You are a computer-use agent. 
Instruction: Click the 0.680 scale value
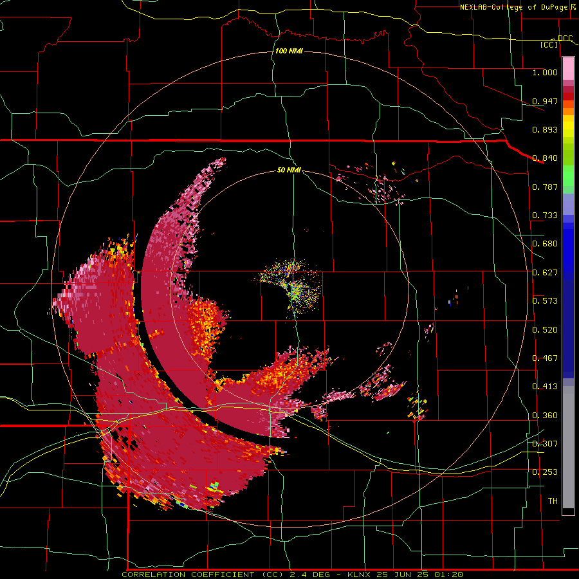[545, 244]
